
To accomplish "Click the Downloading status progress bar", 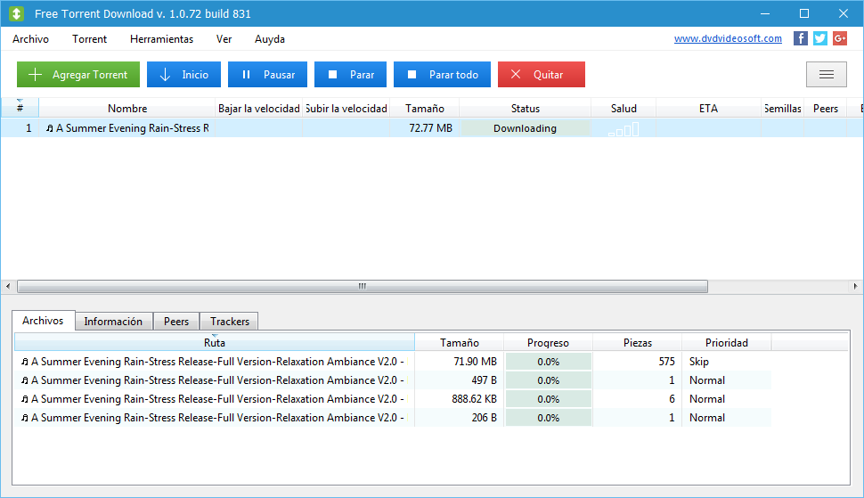I will tap(526, 127).
